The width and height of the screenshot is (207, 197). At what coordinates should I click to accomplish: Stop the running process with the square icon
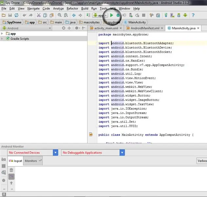tap(144, 15)
